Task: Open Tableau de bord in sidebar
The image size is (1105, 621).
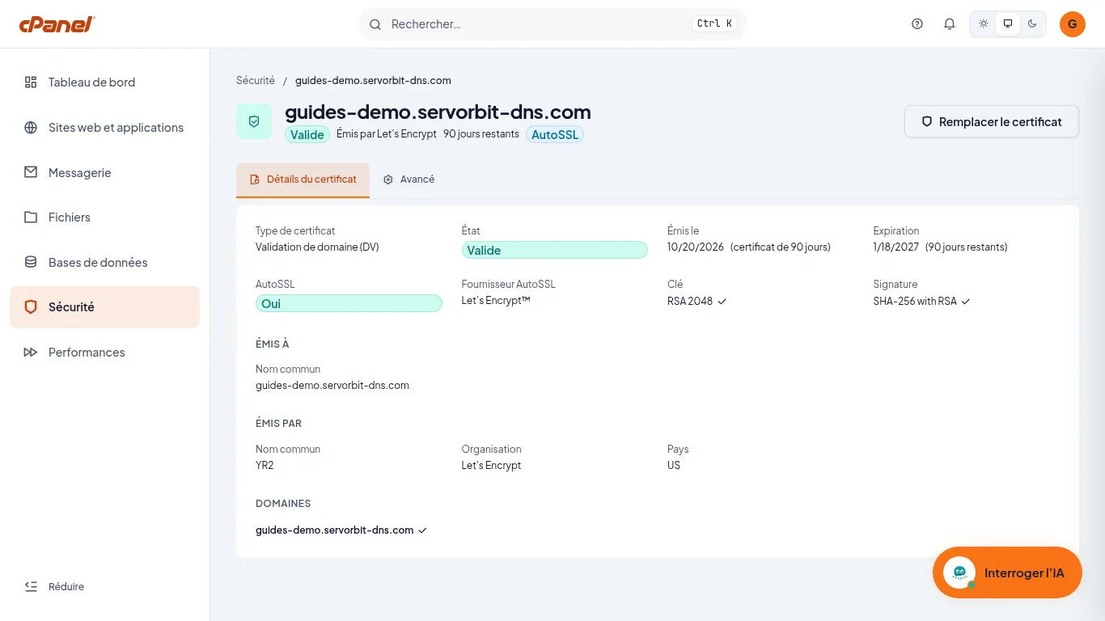Action: (104, 82)
